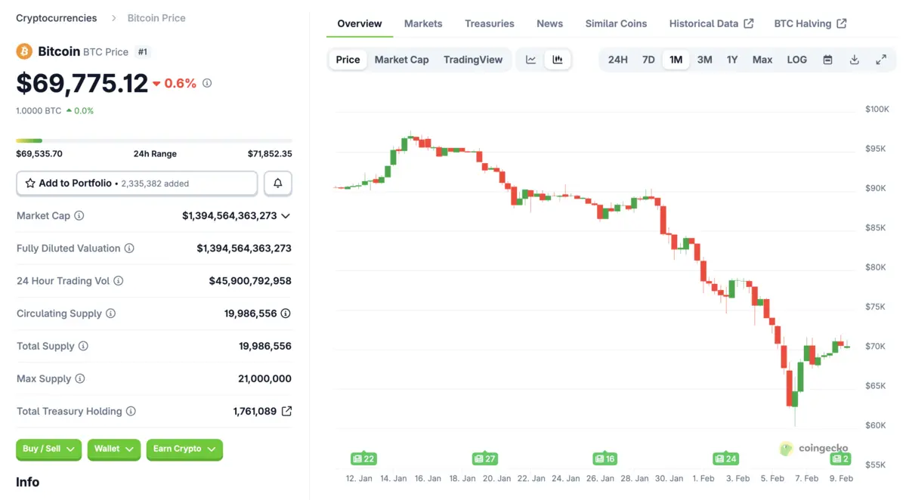Image resolution: width=906 pixels, height=500 pixels.
Task: Switch to the Markets tab
Action: 423,23
